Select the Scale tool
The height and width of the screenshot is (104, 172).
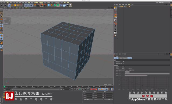tap(15, 5)
